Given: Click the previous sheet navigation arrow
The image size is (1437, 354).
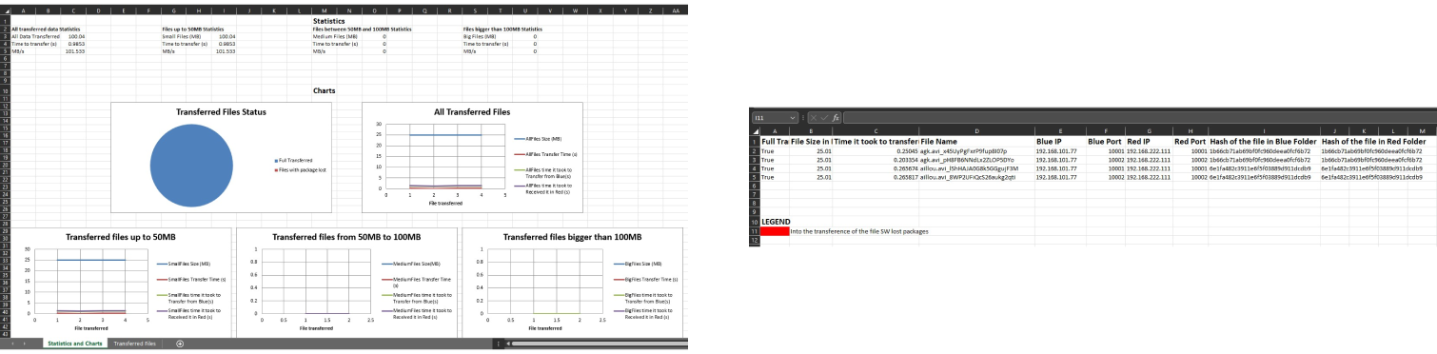Looking at the screenshot, I should [x=12, y=344].
